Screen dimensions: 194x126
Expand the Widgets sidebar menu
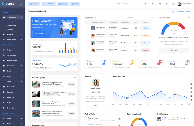pos(12,34)
